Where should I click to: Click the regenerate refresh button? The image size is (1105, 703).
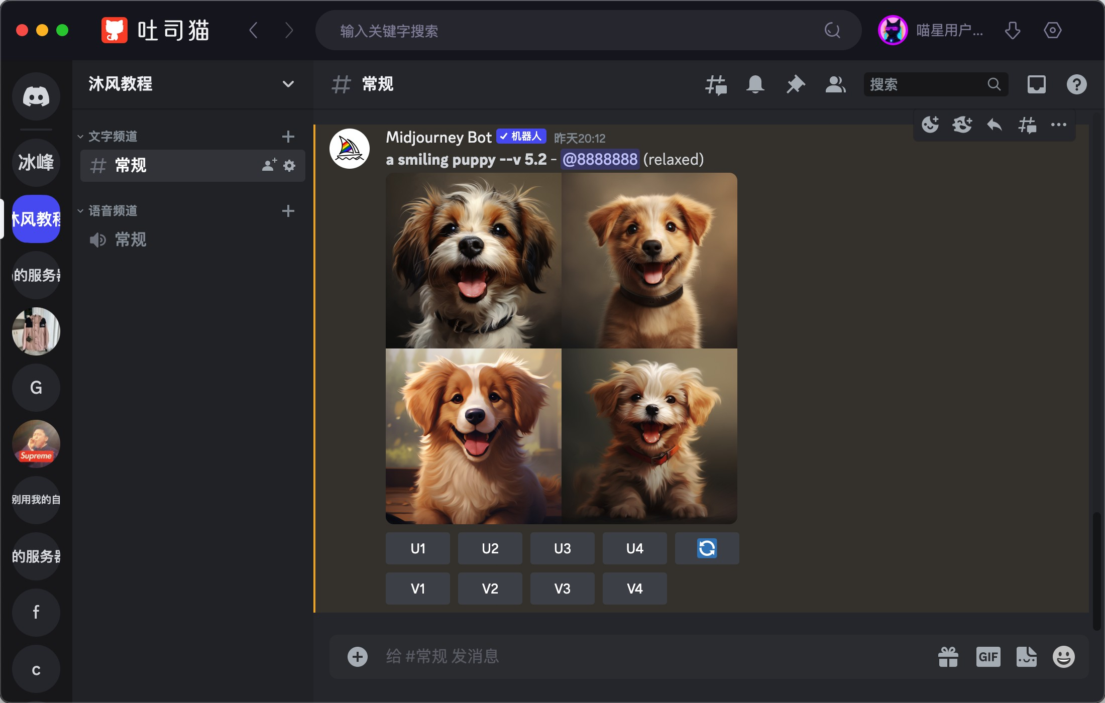pyautogui.click(x=707, y=548)
